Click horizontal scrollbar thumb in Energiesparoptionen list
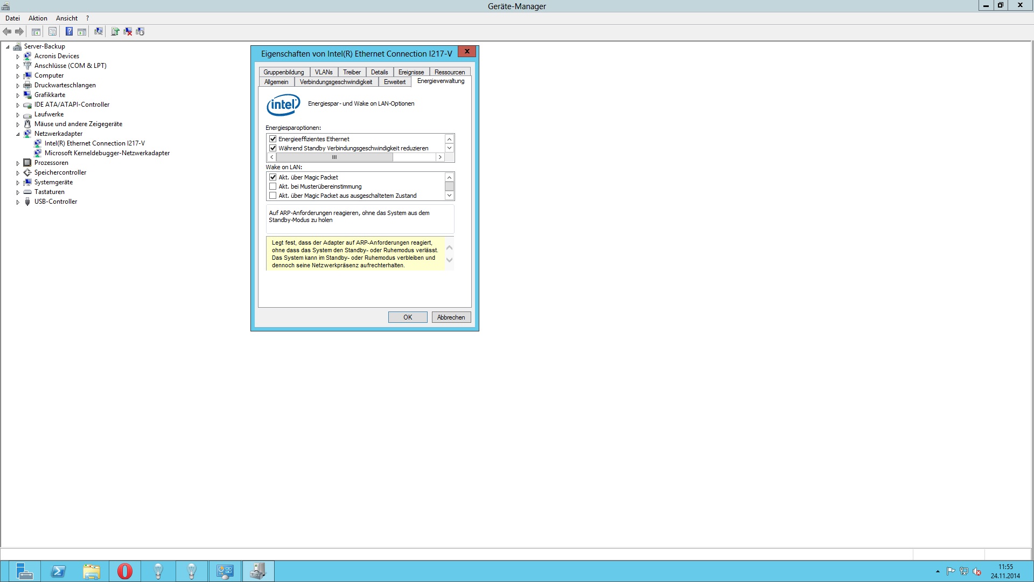Image resolution: width=1034 pixels, height=582 pixels. coord(334,157)
